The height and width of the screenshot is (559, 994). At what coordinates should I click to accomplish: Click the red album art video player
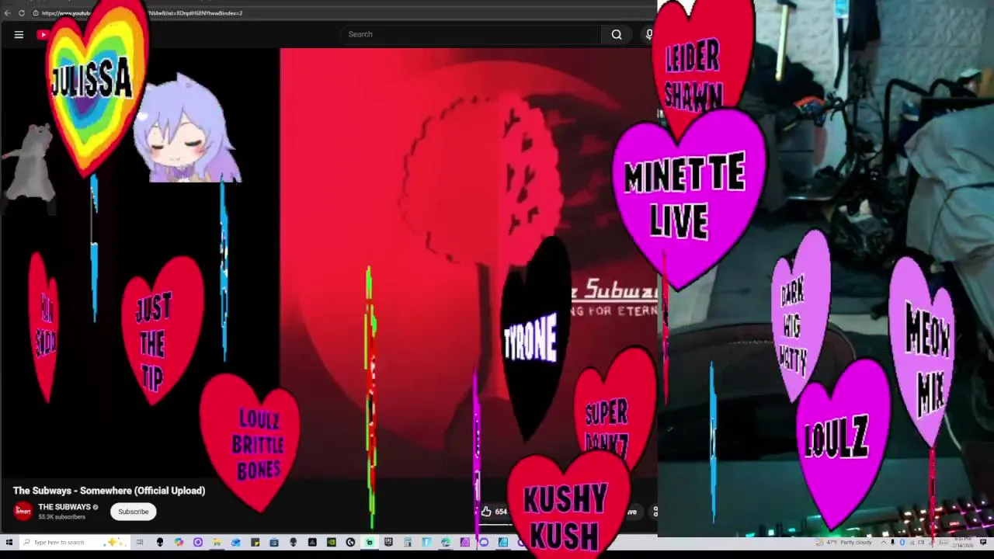[x=468, y=264]
